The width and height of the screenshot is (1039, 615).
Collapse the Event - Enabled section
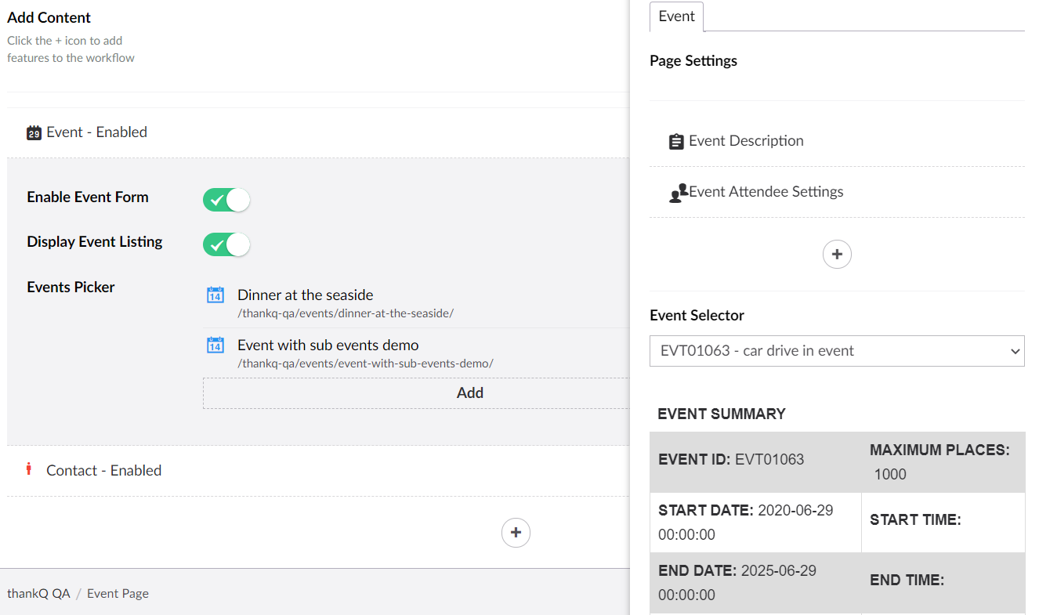(96, 132)
